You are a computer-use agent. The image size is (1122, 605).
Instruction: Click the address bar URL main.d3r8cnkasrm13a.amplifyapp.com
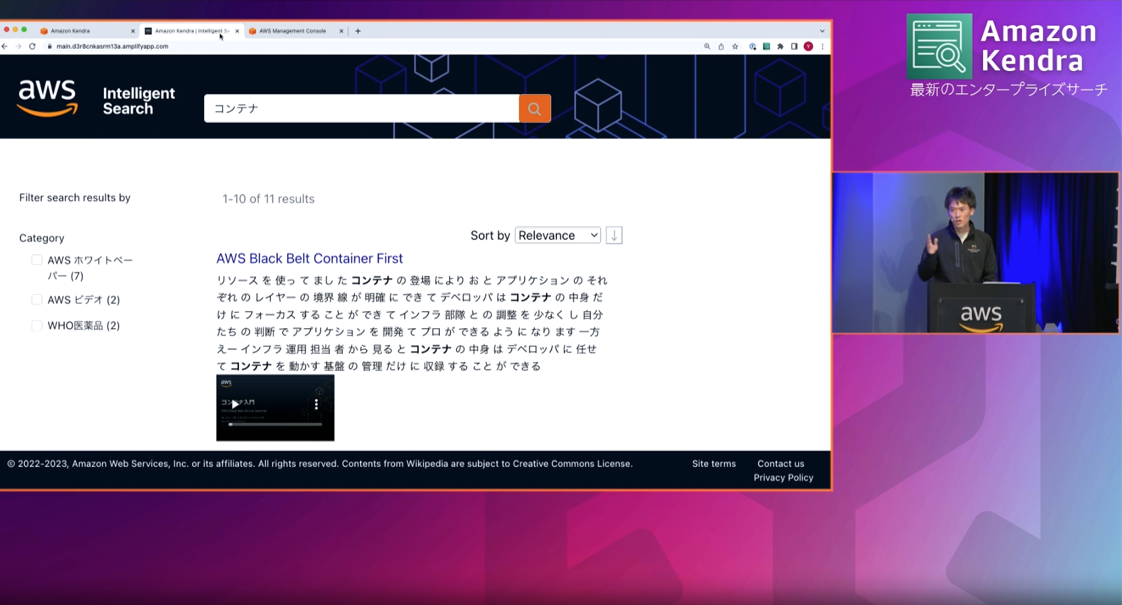point(113,47)
